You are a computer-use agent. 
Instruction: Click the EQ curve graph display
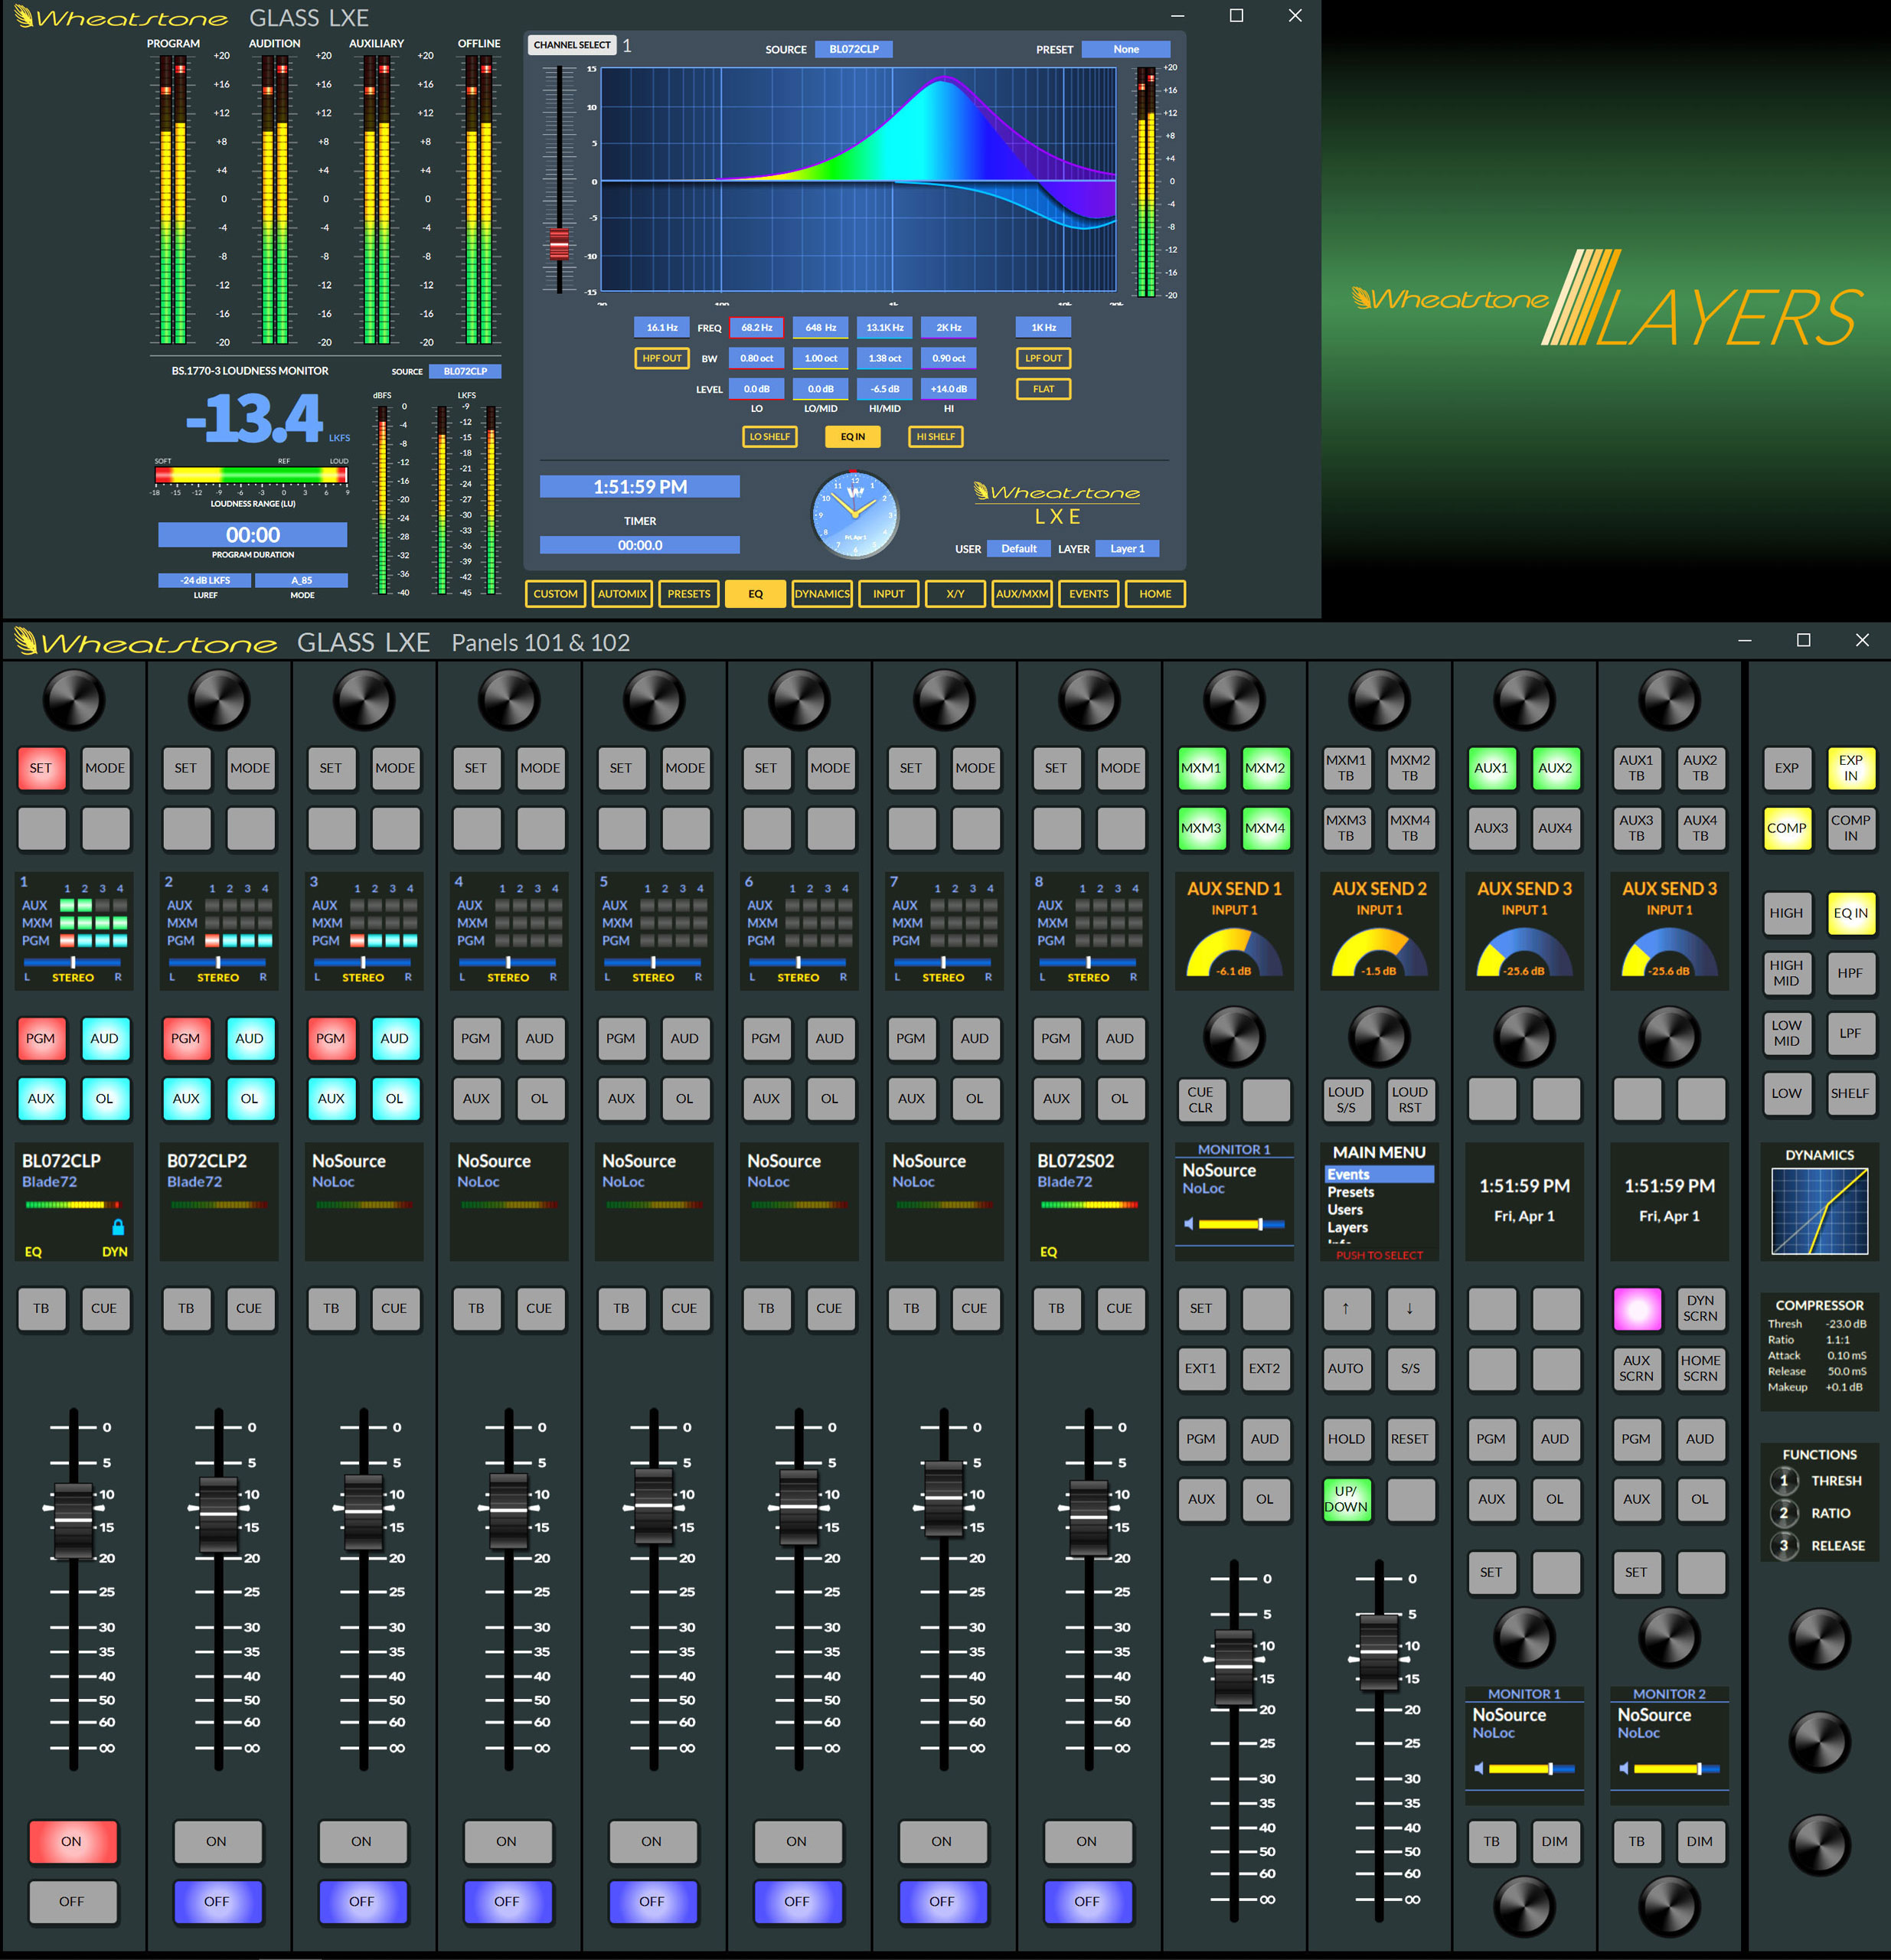coord(858,180)
